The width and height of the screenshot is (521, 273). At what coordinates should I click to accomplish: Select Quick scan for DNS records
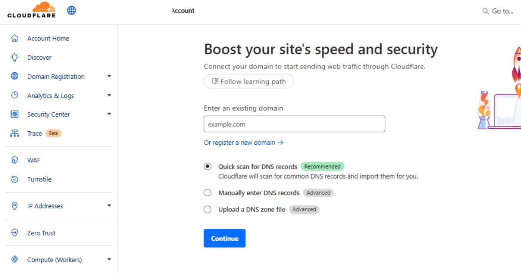pos(208,166)
